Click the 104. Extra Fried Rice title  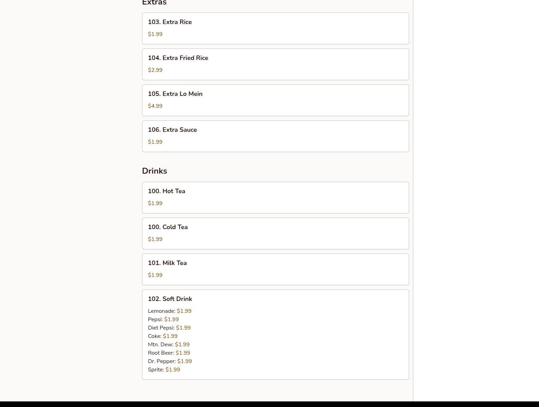178,58
